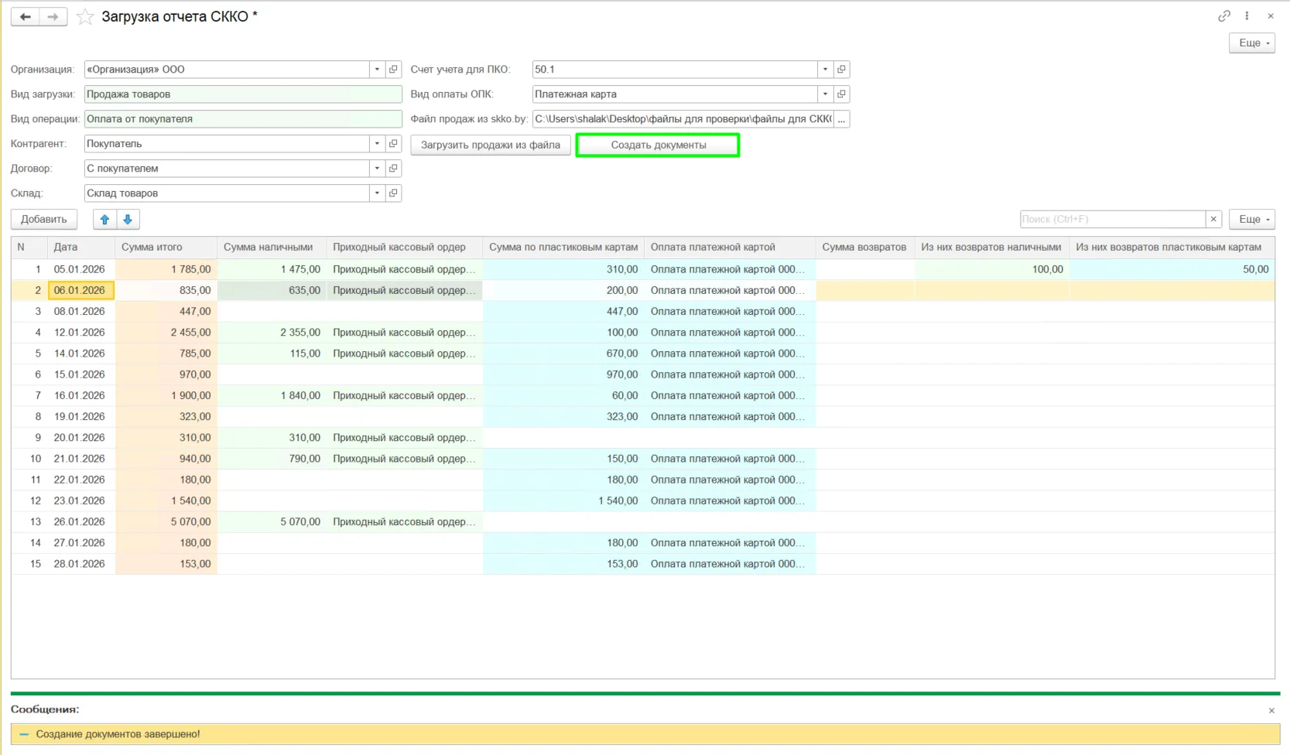Go forward with the right arrow button
The width and height of the screenshot is (1290, 755).
point(53,16)
